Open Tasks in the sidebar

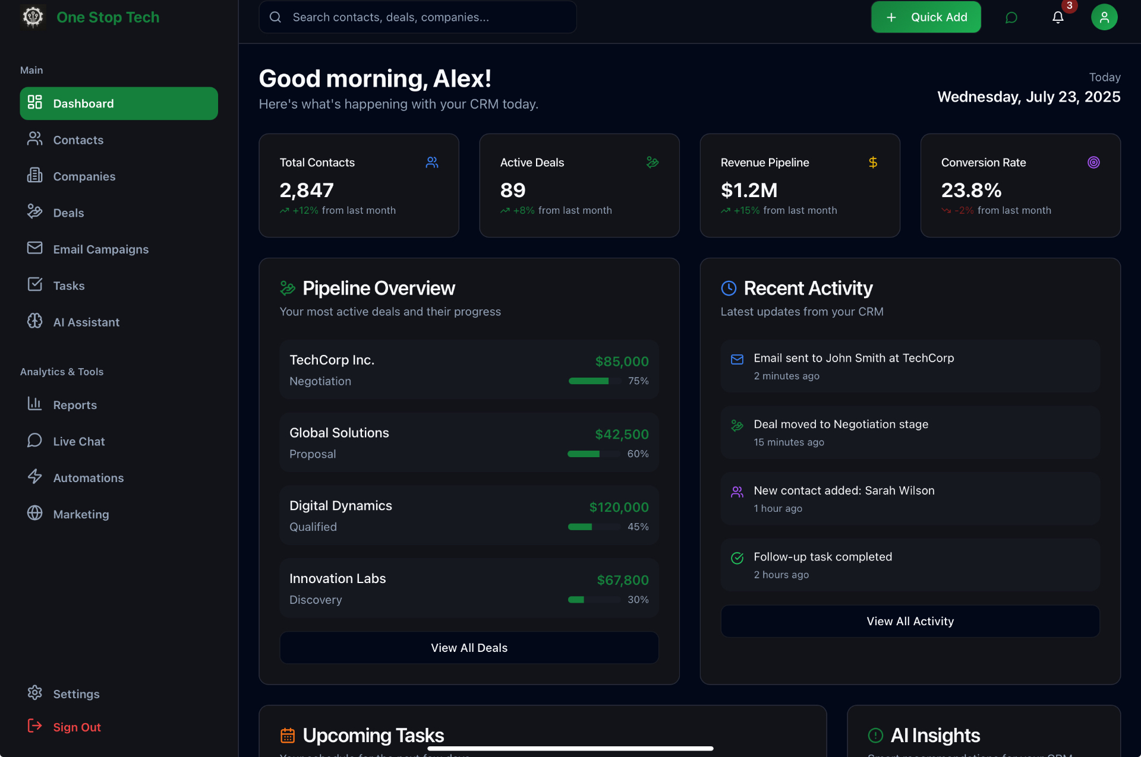(x=119, y=286)
